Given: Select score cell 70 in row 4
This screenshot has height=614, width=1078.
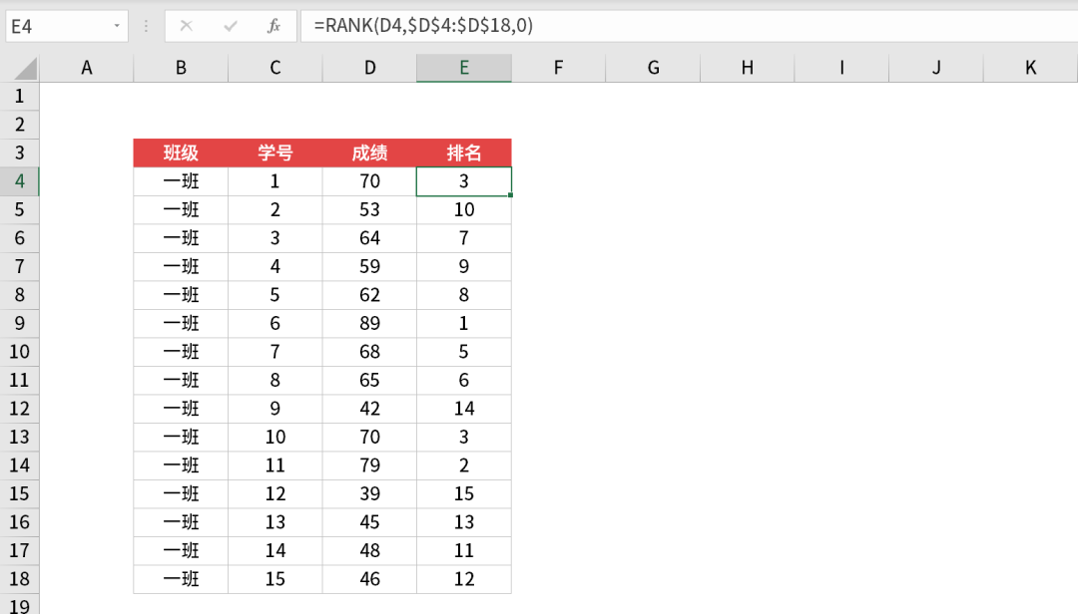Looking at the screenshot, I should [369, 181].
